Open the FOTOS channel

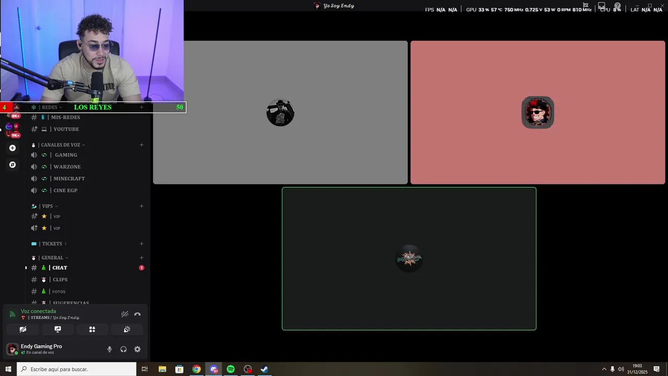(x=88, y=291)
